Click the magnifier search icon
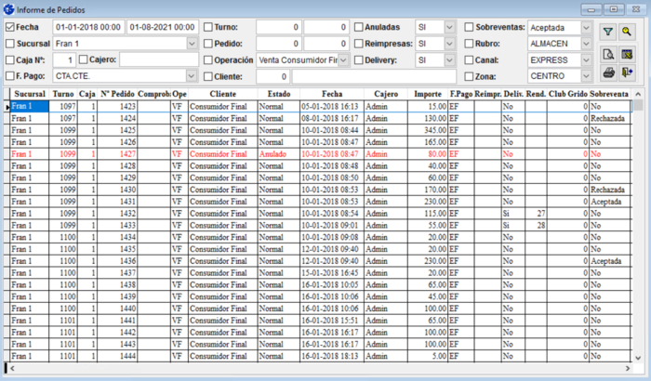The height and width of the screenshot is (381, 651). (x=627, y=32)
